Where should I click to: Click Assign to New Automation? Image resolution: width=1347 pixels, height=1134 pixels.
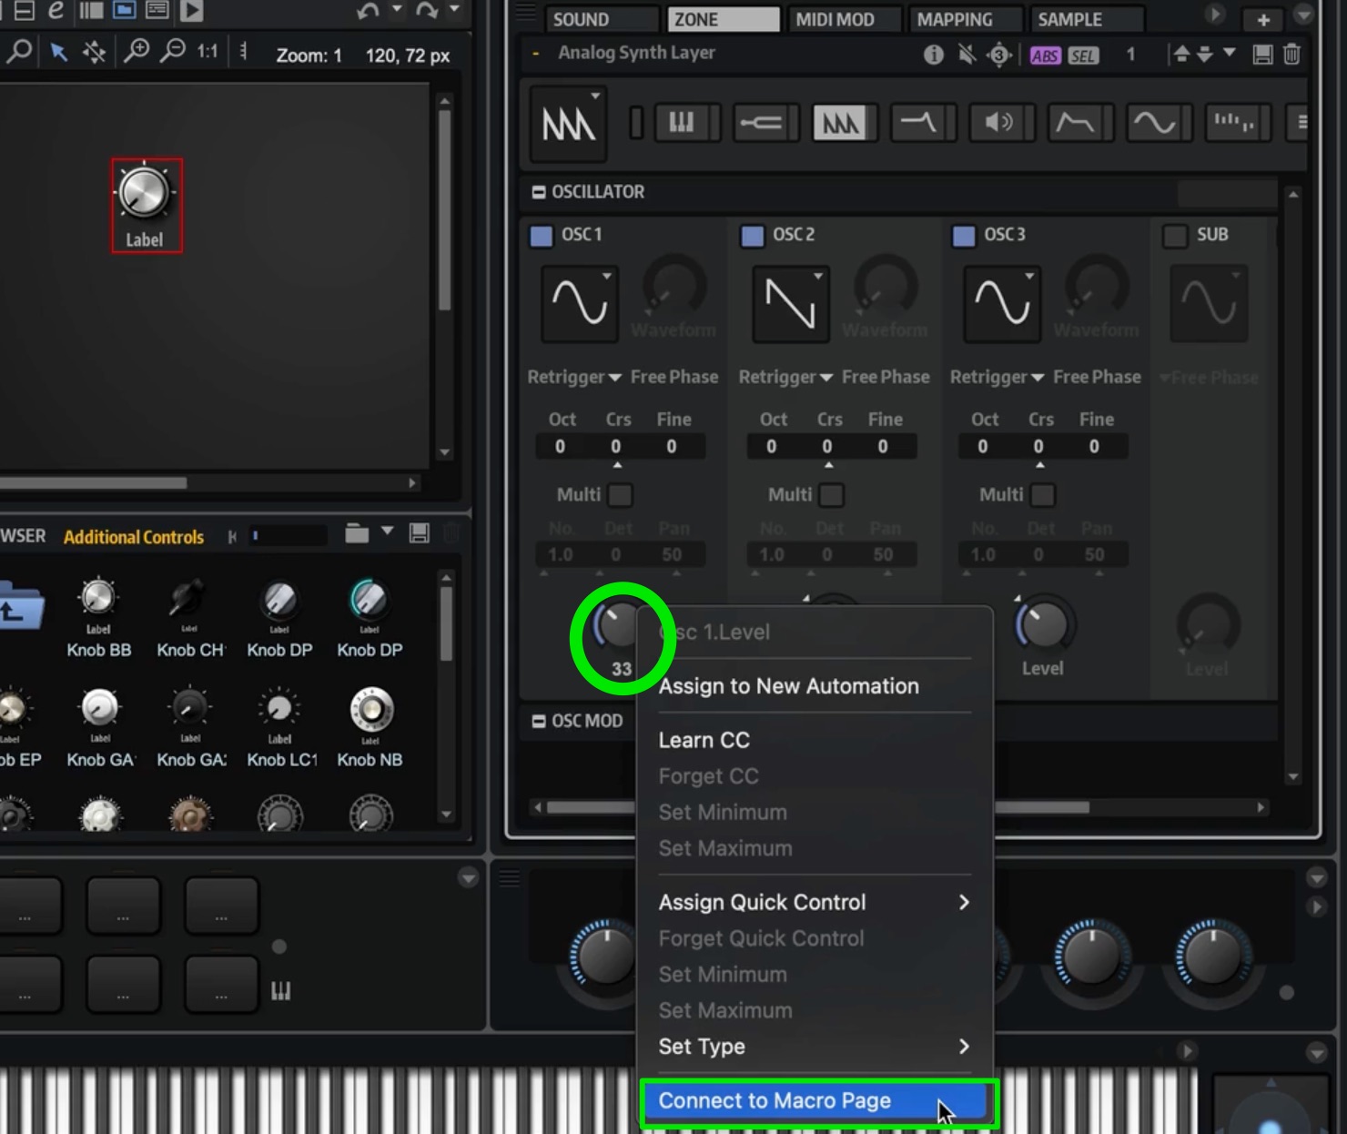[x=788, y=686]
